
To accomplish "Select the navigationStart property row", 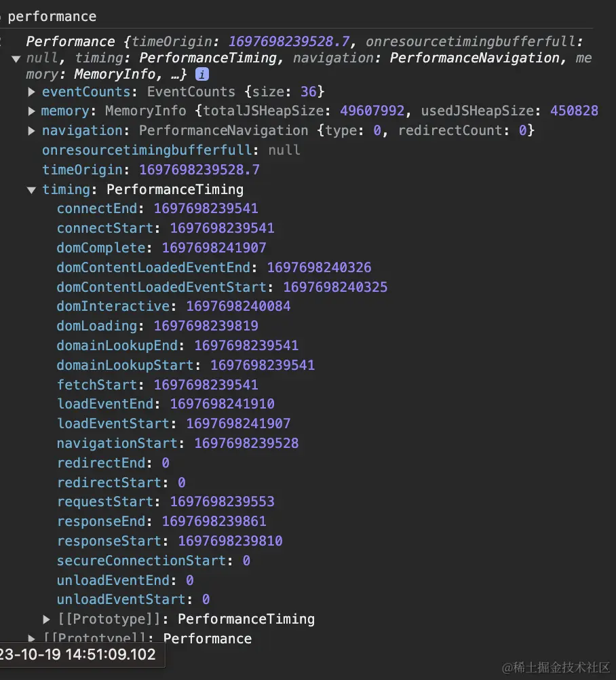I will pos(178,443).
